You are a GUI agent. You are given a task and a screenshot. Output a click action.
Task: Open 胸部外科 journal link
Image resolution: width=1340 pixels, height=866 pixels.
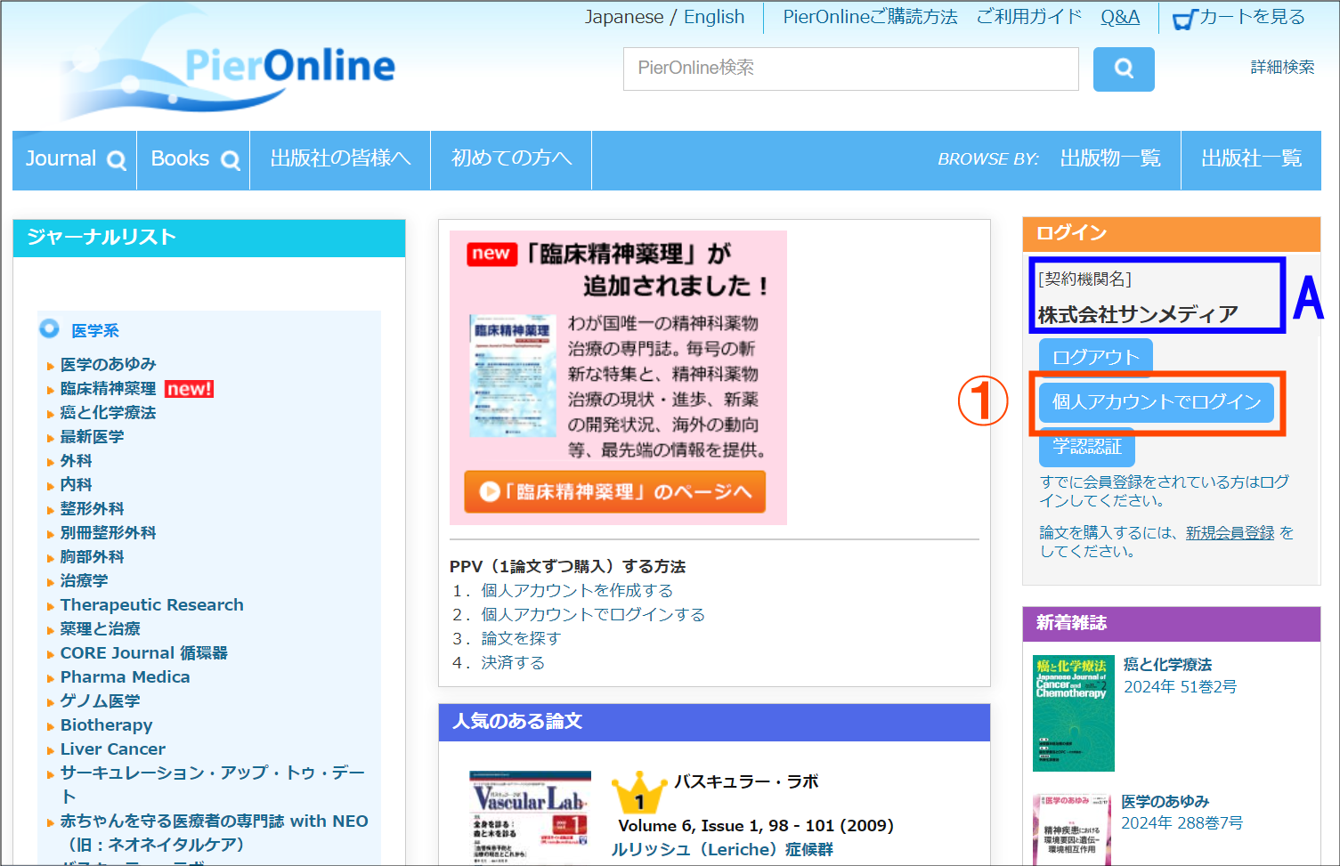click(92, 556)
